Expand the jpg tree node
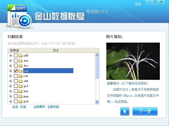Viewport: 169px width, 126px height. (x=10, y=71)
